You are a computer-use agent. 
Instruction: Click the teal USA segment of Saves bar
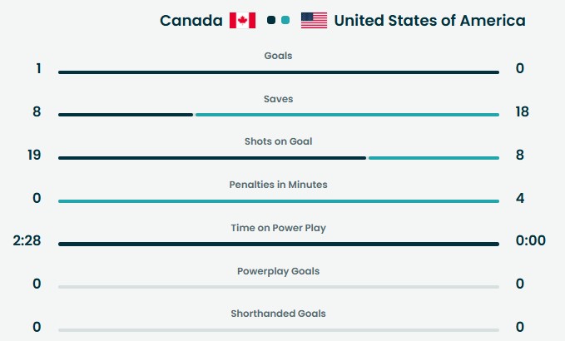347,115
